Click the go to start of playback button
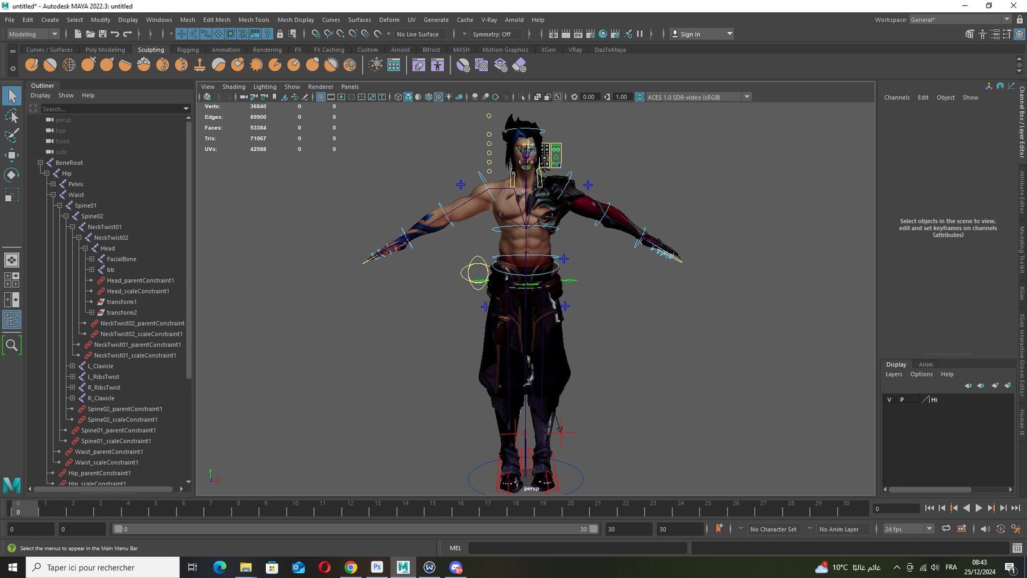Screen dimensions: 1027x578 click(929, 508)
